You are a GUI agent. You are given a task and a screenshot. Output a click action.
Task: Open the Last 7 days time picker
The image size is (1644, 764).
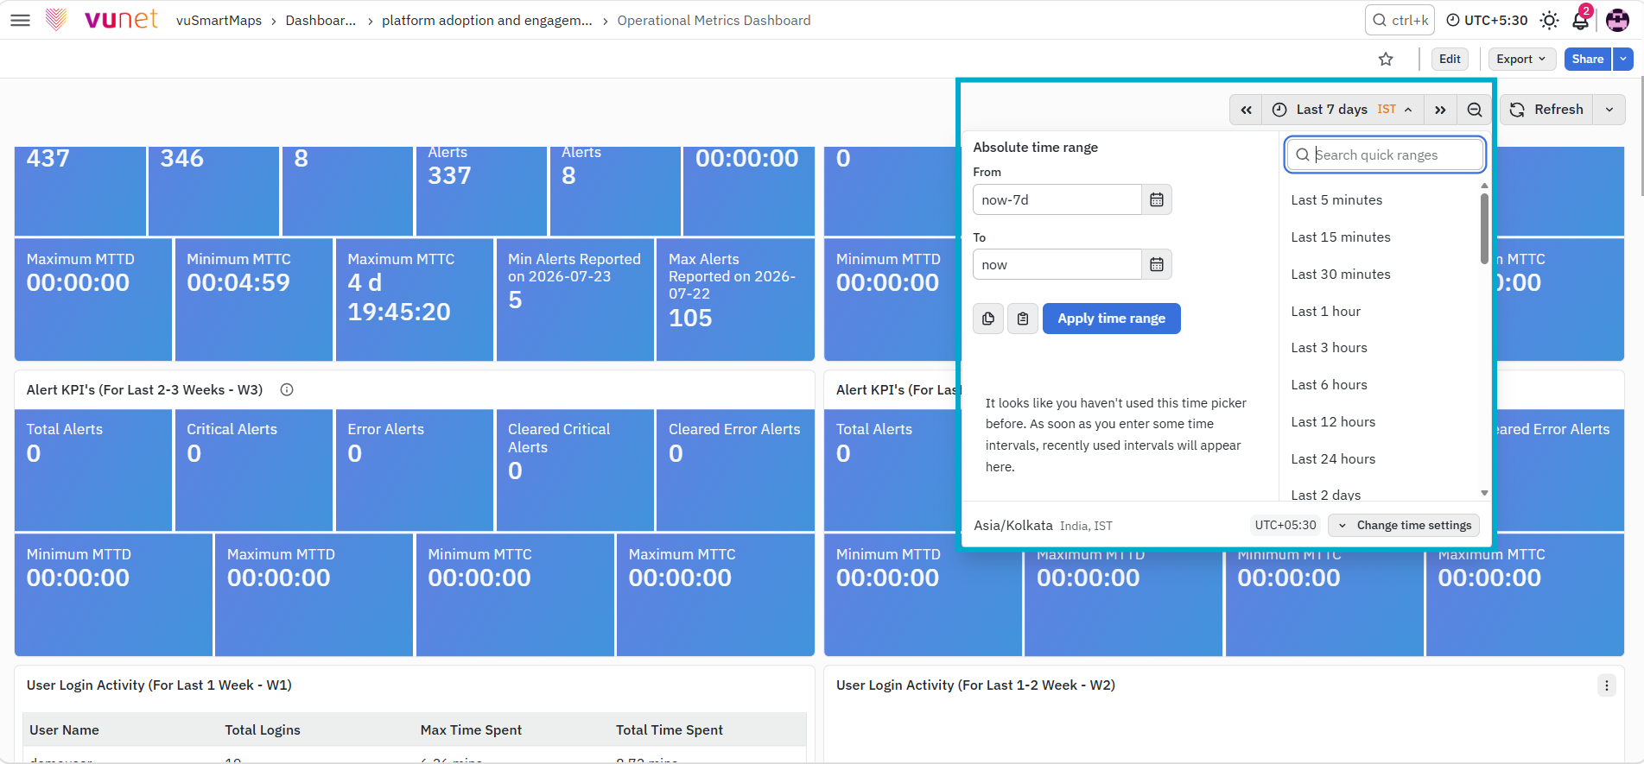click(1342, 110)
